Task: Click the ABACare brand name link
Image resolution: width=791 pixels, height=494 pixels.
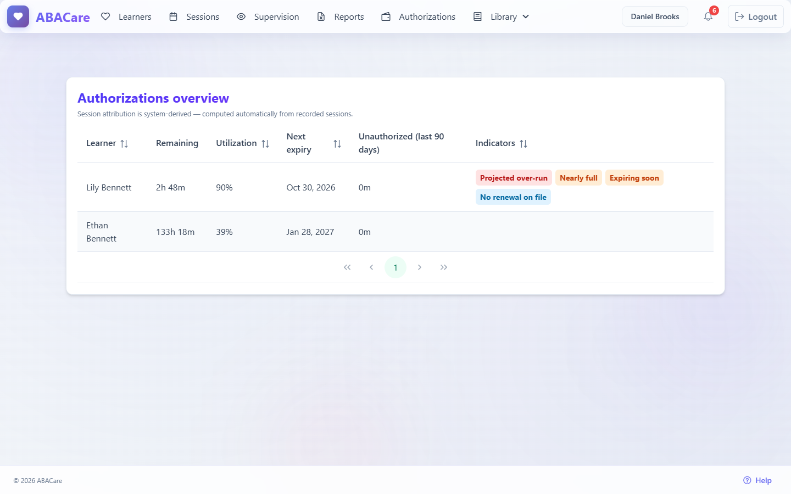Action: (x=63, y=17)
